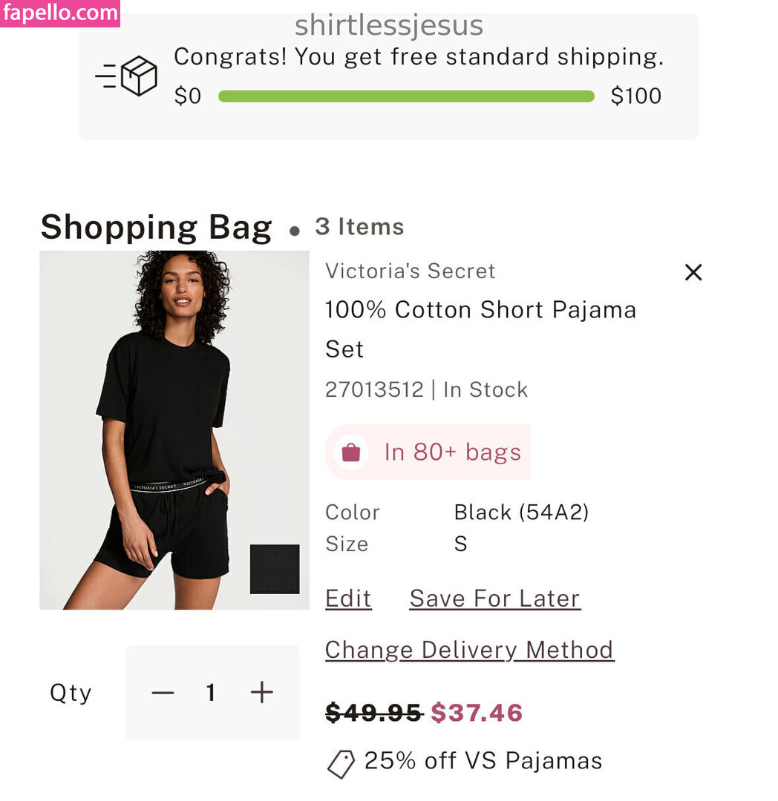Click the Black (54A2) color value

[x=521, y=512]
